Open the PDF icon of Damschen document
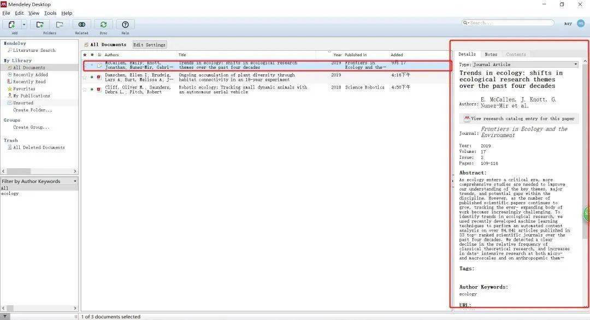590x320 pixels. point(99,78)
